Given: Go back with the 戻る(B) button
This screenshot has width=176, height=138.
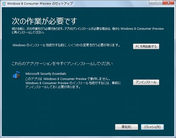Looking at the screenshot, I should [x=126, y=127].
